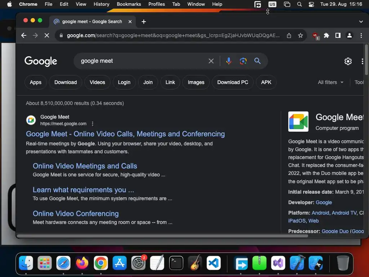Select the Images filter chip
Viewport: 369px width, 277px height.
pos(196,83)
